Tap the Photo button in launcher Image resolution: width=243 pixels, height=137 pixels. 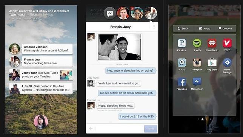[x=205, y=28]
